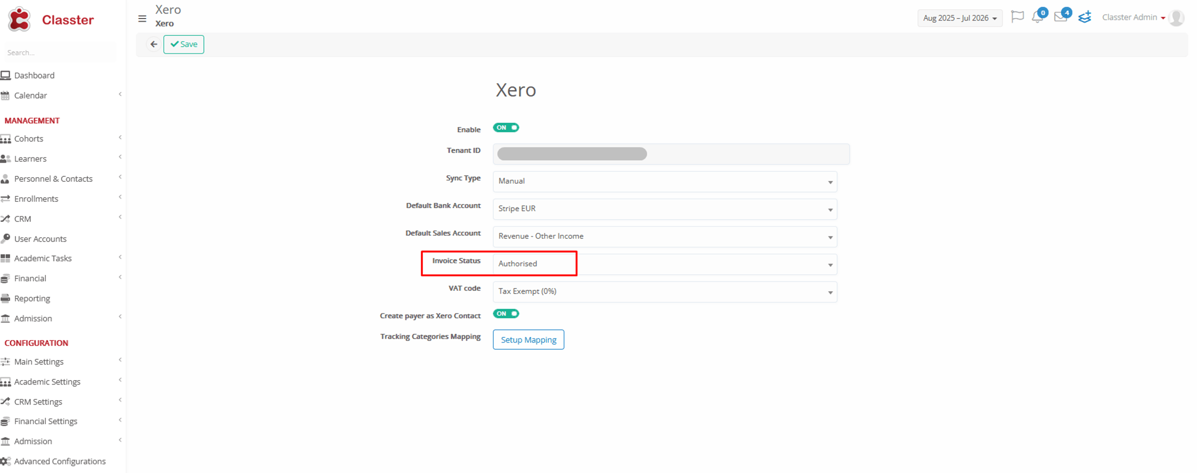Open the Default Sales Account dropdown
The width and height of the screenshot is (1197, 473).
(x=665, y=237)
